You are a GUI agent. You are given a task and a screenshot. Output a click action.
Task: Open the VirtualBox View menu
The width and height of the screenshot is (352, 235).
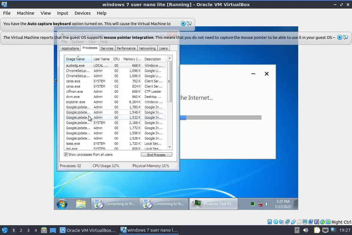click(46, 13)
